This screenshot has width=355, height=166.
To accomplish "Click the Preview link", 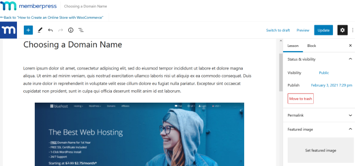I will coord(303,30).
